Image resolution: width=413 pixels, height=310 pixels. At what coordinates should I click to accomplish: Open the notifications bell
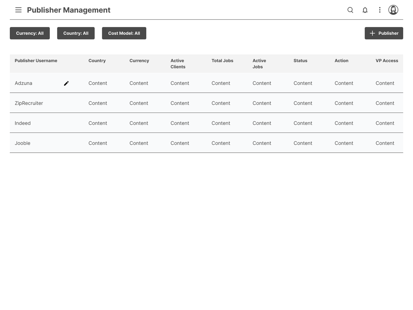click(x=365, y=10)
